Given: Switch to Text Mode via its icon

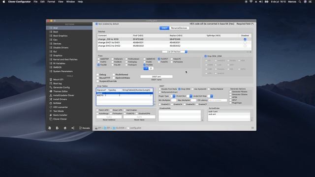Looking at the screenshot, I should click(x=51, y=111).
